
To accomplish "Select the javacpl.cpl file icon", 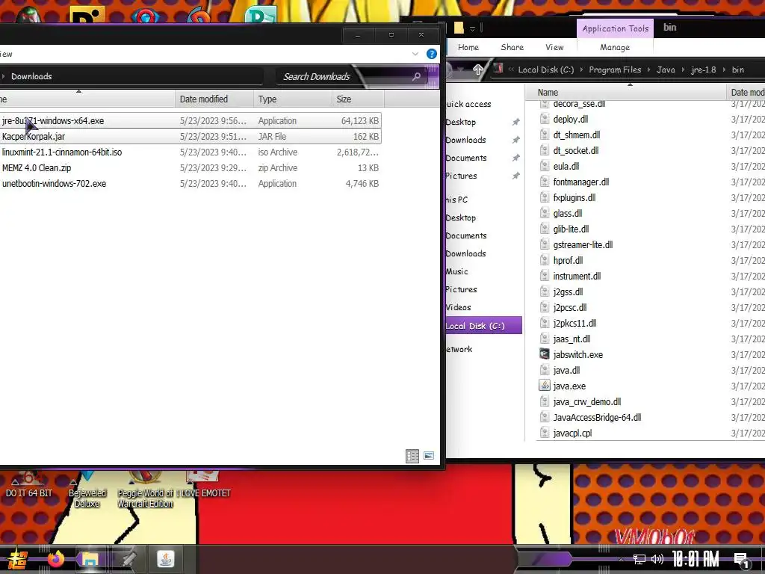I will pyautogui.click(x=545, y=433).
